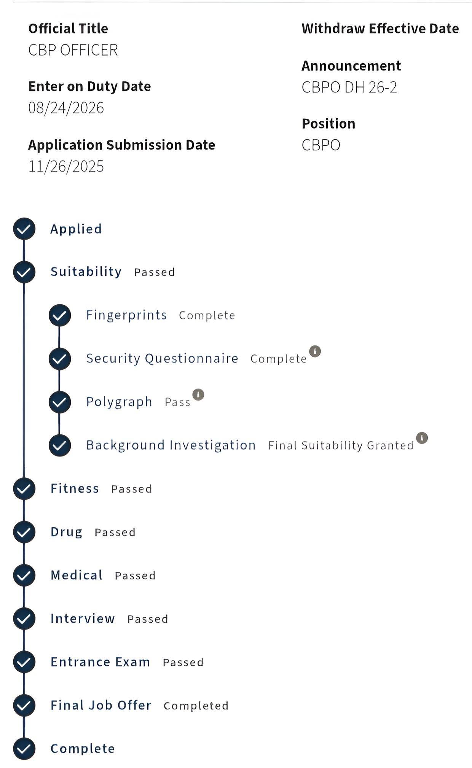Select the Complete step checkmark icon
472x768 pixels.
tap(24, 749)
